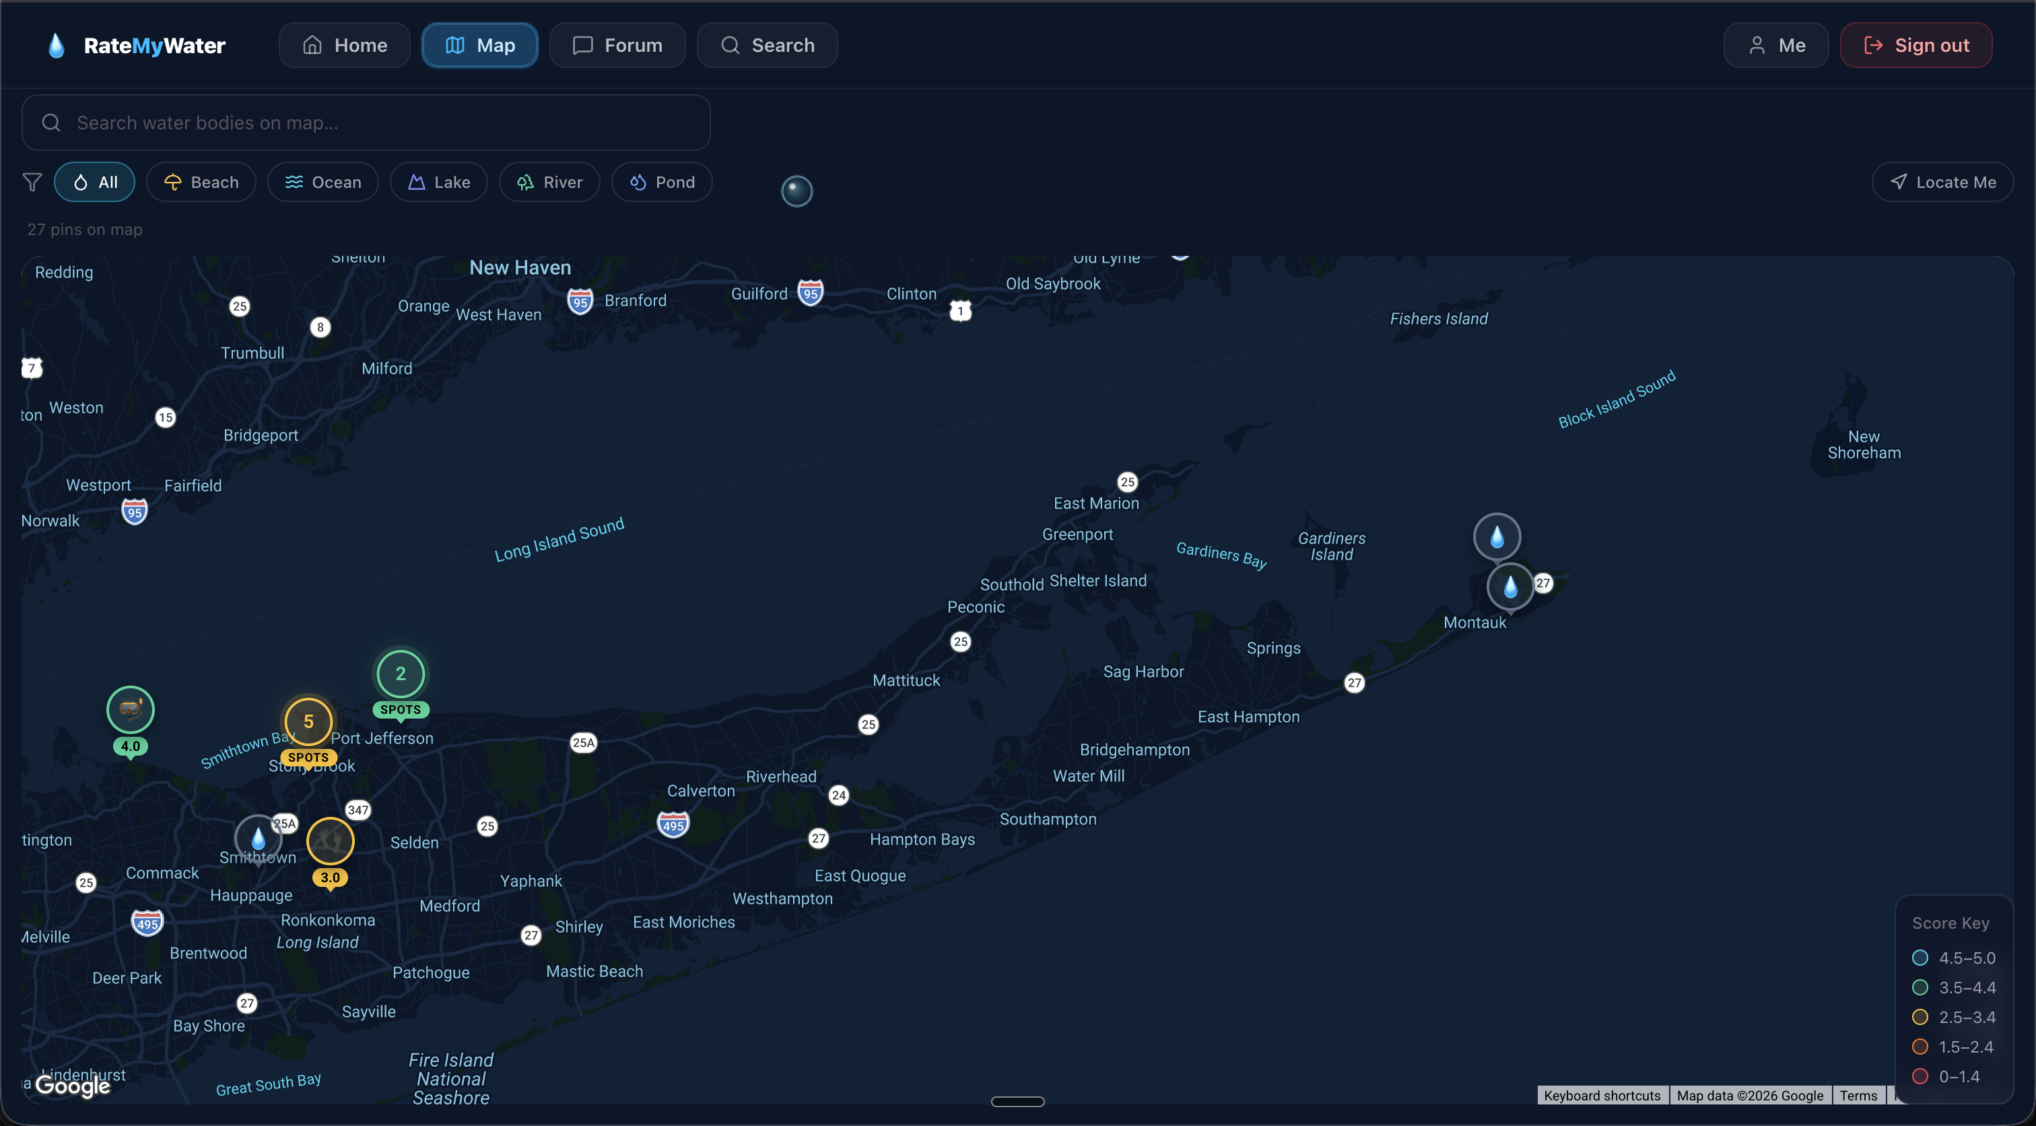The height and width of the screenshot is (1126, 2036).
Task: Click the water drop pin near Smithtown
Action: [258, 838]
